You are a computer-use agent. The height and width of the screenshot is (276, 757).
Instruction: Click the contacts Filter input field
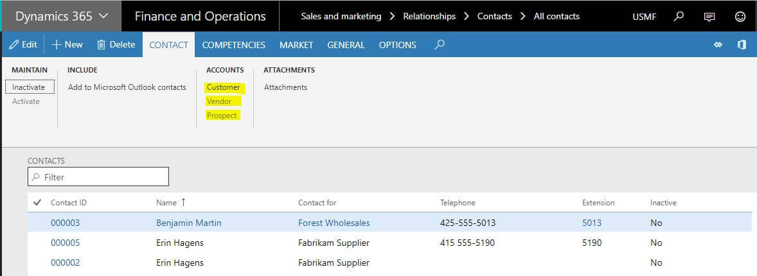(x=98, y=177)
